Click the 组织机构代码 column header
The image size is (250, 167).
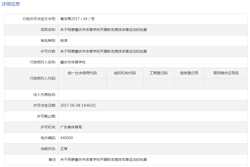click(x=125, y=73)
